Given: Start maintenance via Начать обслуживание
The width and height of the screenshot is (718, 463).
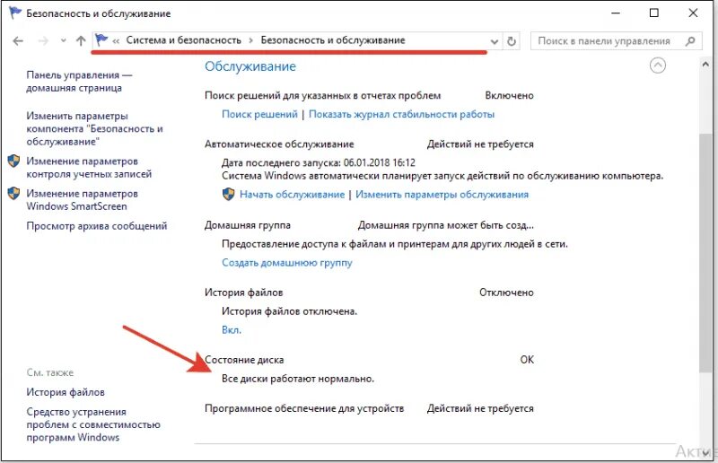Looking at the screenshot, I should (293, 194).
